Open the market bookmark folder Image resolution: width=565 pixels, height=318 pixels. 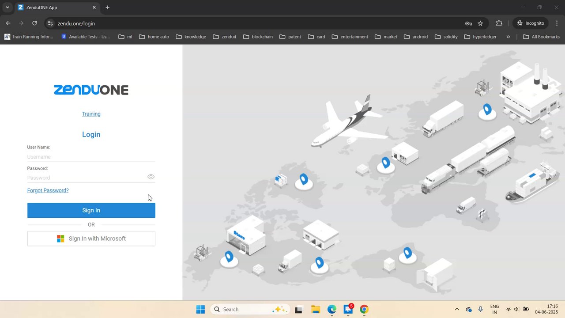386,37
